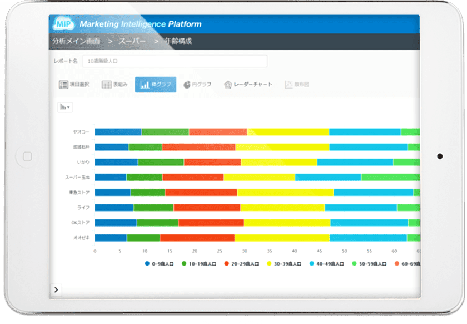Switch to the 円グラフ pie chart tab
This screenshot has height=324, width=467.
coord(197,85)
